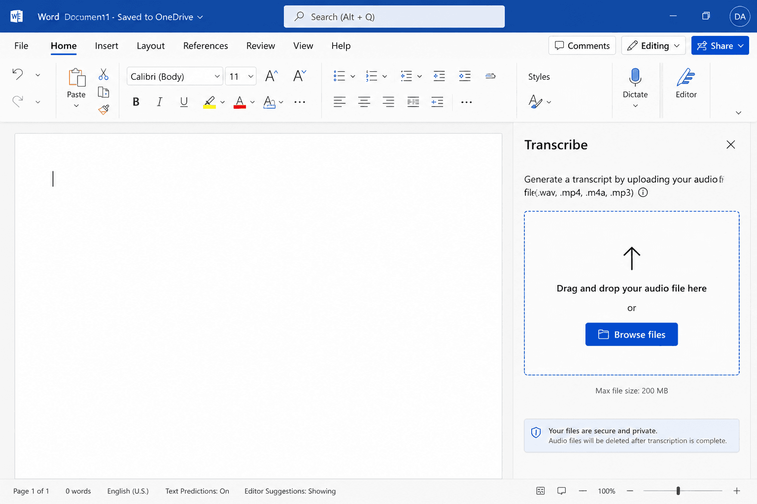Expand the font size 11 dropdown
The width and height of the screenshot is (757, 504).
(x=241, y=76)
